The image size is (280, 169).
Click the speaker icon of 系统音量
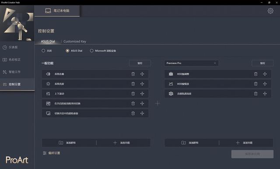[48, 74]
